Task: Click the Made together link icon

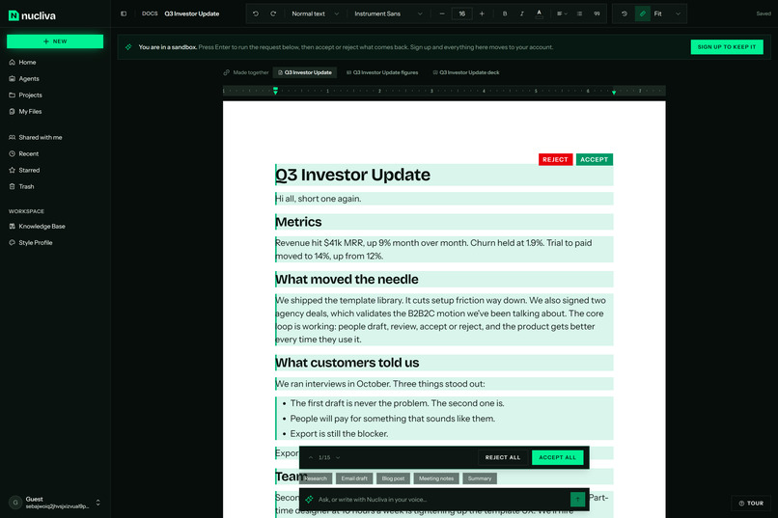Action: tap(226, 72)
